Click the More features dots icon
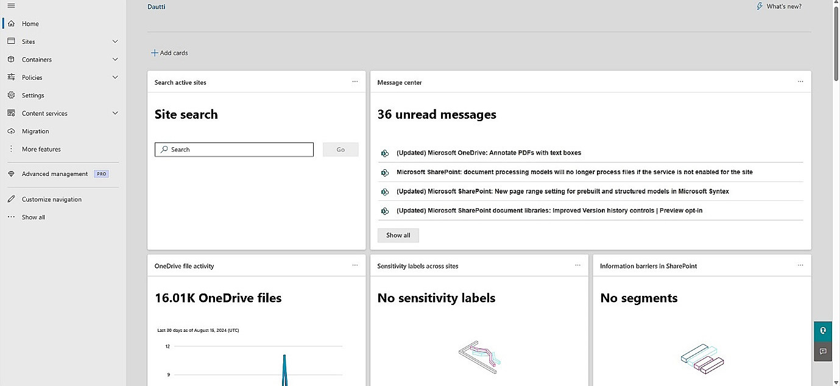The image size is (840, 386). tap(11, 149)
